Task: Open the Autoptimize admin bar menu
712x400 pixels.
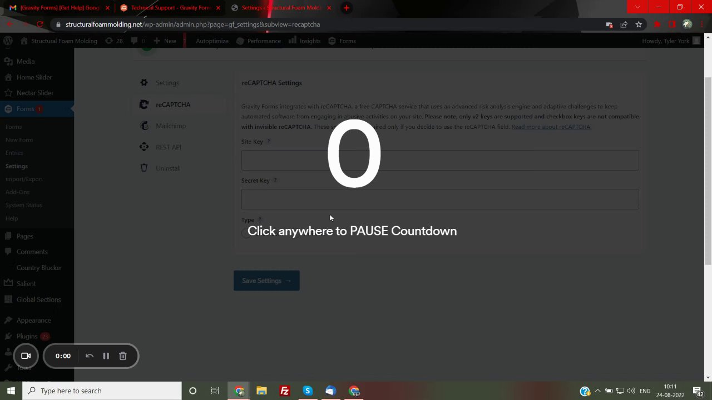Action: [x=212, y=41]
